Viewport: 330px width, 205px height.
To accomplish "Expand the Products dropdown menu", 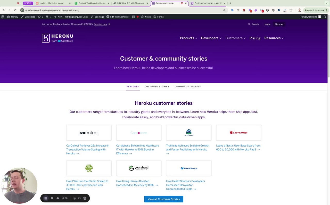I will (188, 38).
